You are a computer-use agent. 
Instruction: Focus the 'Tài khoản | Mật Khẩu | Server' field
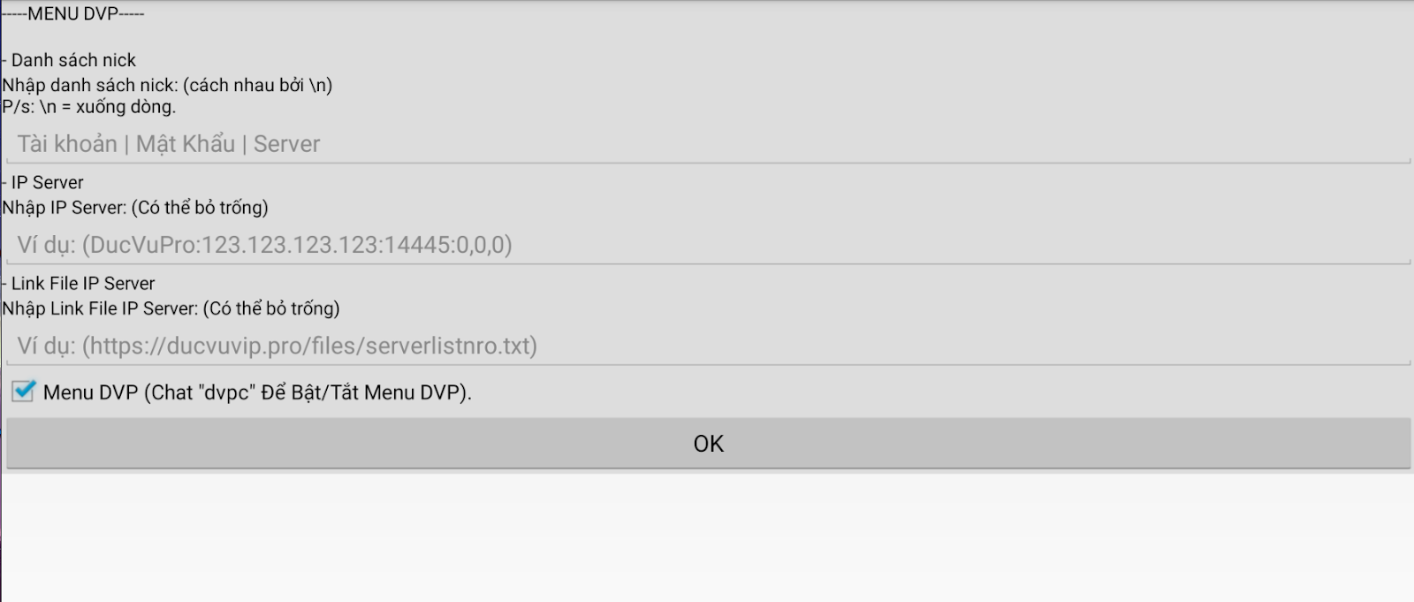(707, 144)
